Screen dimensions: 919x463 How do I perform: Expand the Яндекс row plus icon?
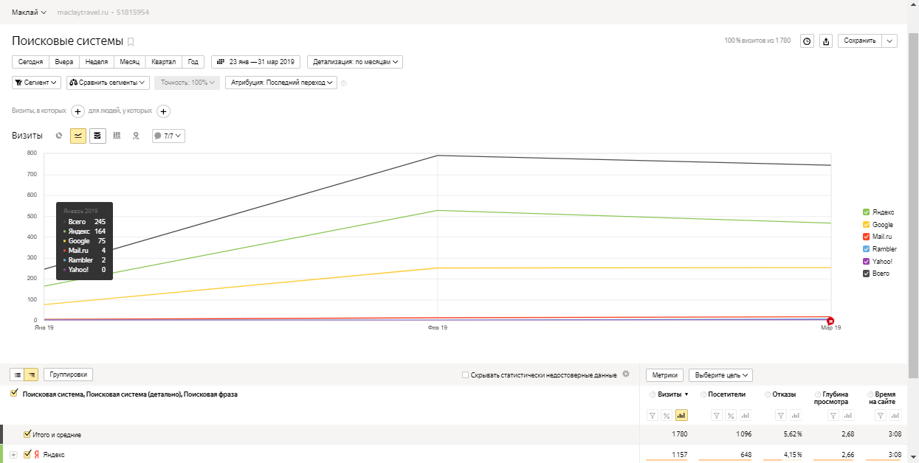click(13, 455)
